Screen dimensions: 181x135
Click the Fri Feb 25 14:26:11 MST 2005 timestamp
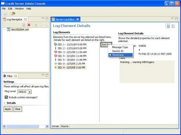155,54
